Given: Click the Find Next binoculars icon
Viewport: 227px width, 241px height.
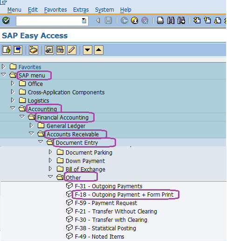Looking at the screenshot, I should 181,21.
